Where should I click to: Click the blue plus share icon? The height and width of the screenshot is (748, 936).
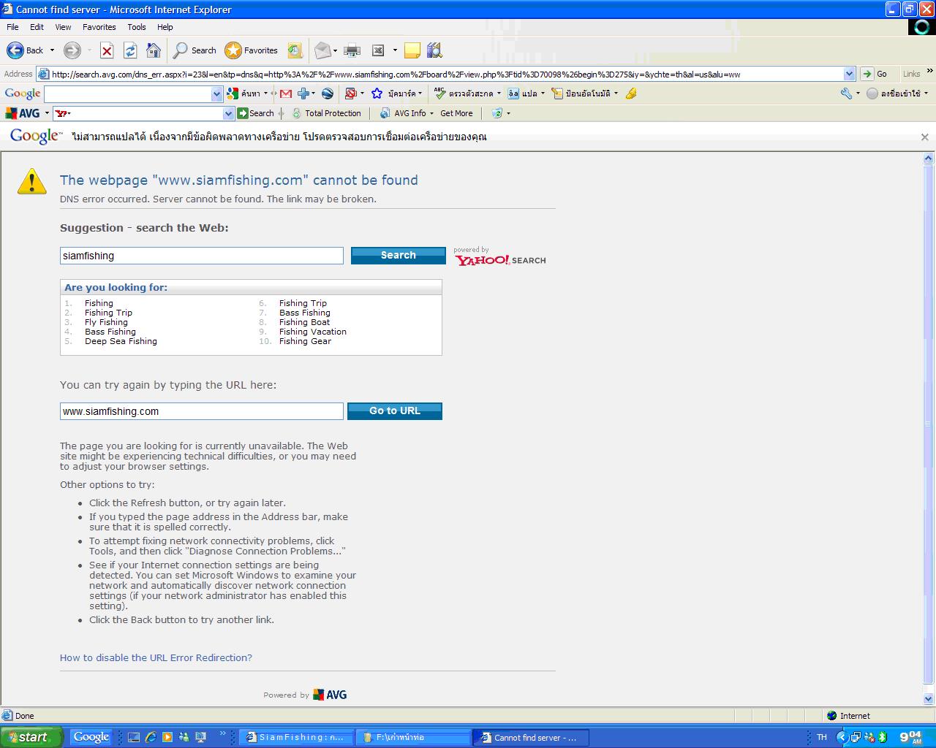[x=303, y=93]
